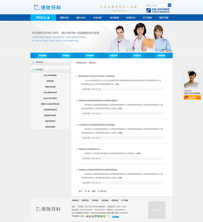Share via the red Sina Weibo icon
This screenshot has height=222, width=203.
[90, 216]
